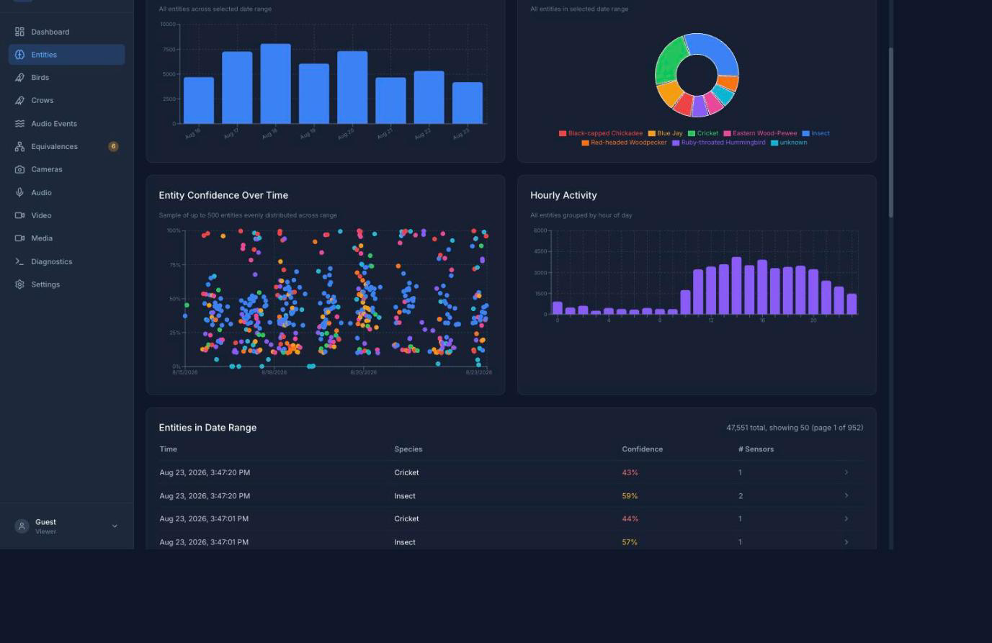
Task: Open the Dashboard menu item
Action: [66, 32]
